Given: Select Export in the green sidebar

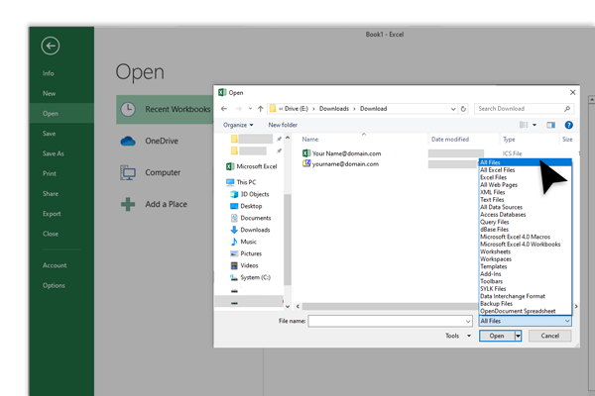Looking at the screenshot, I should 52,214.
